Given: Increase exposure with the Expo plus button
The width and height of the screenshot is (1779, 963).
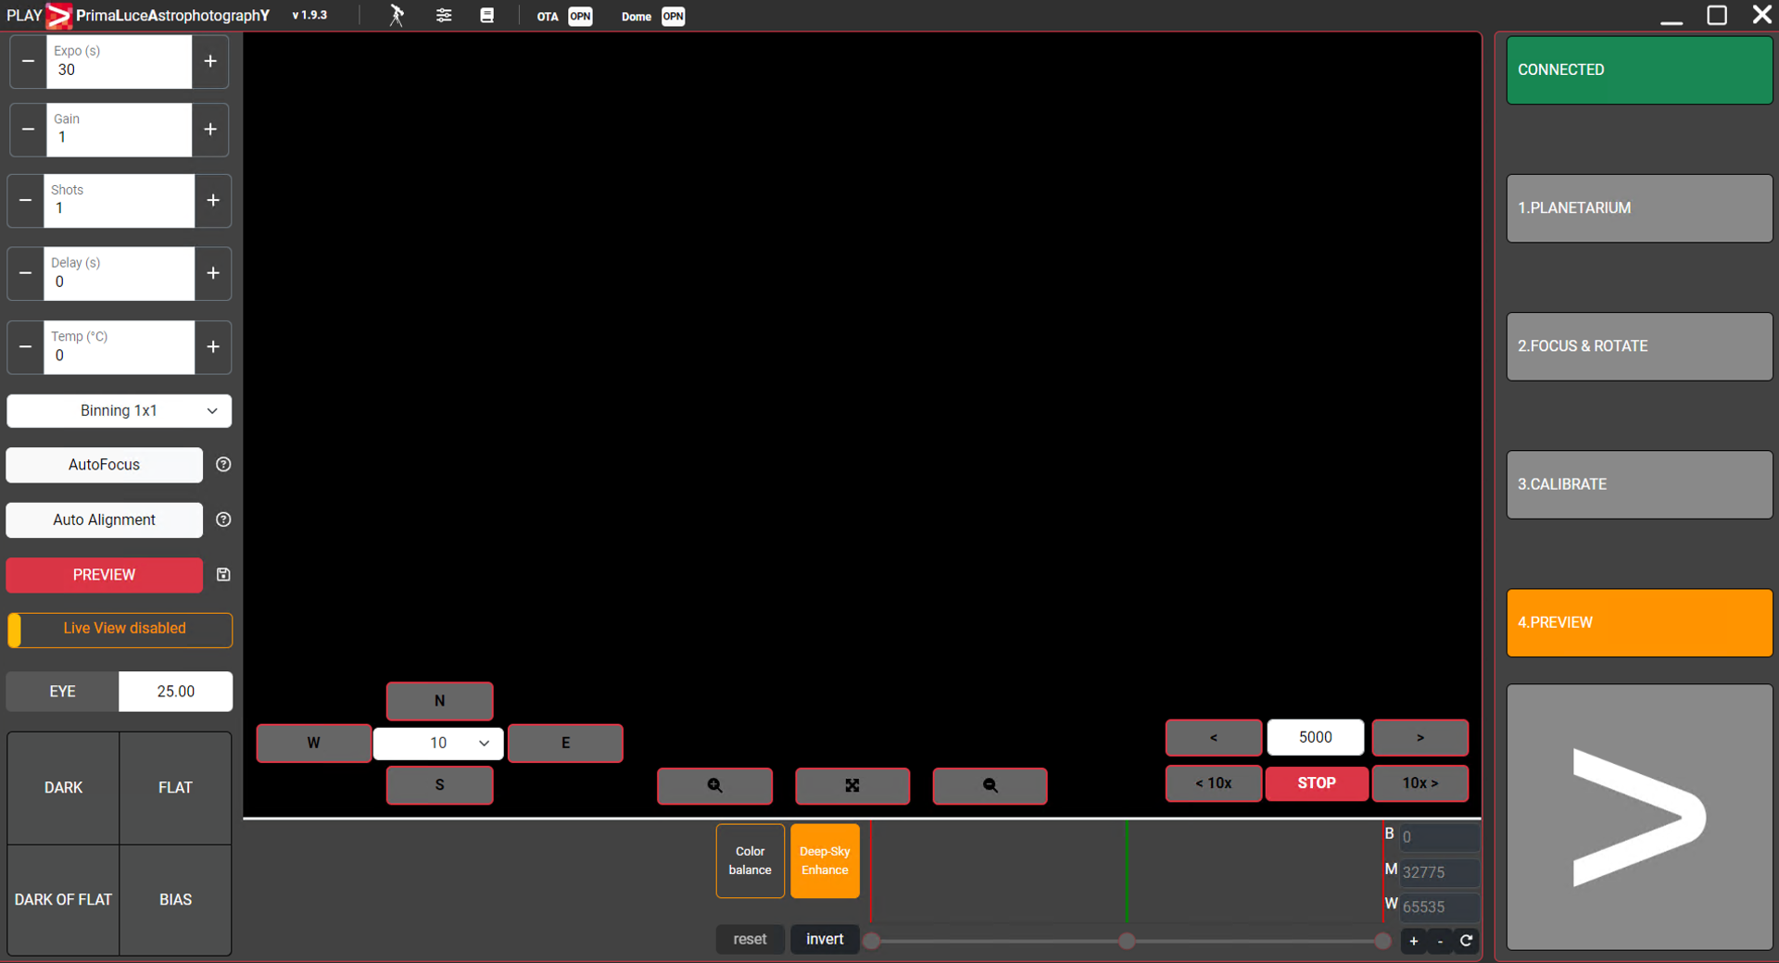Looking at the screenshot, I should point(210,61).
